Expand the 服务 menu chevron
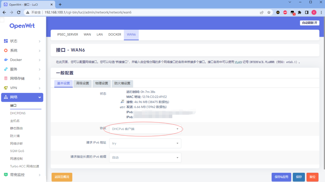Screen dimensions: 325x182 click(x=39, y=69)
